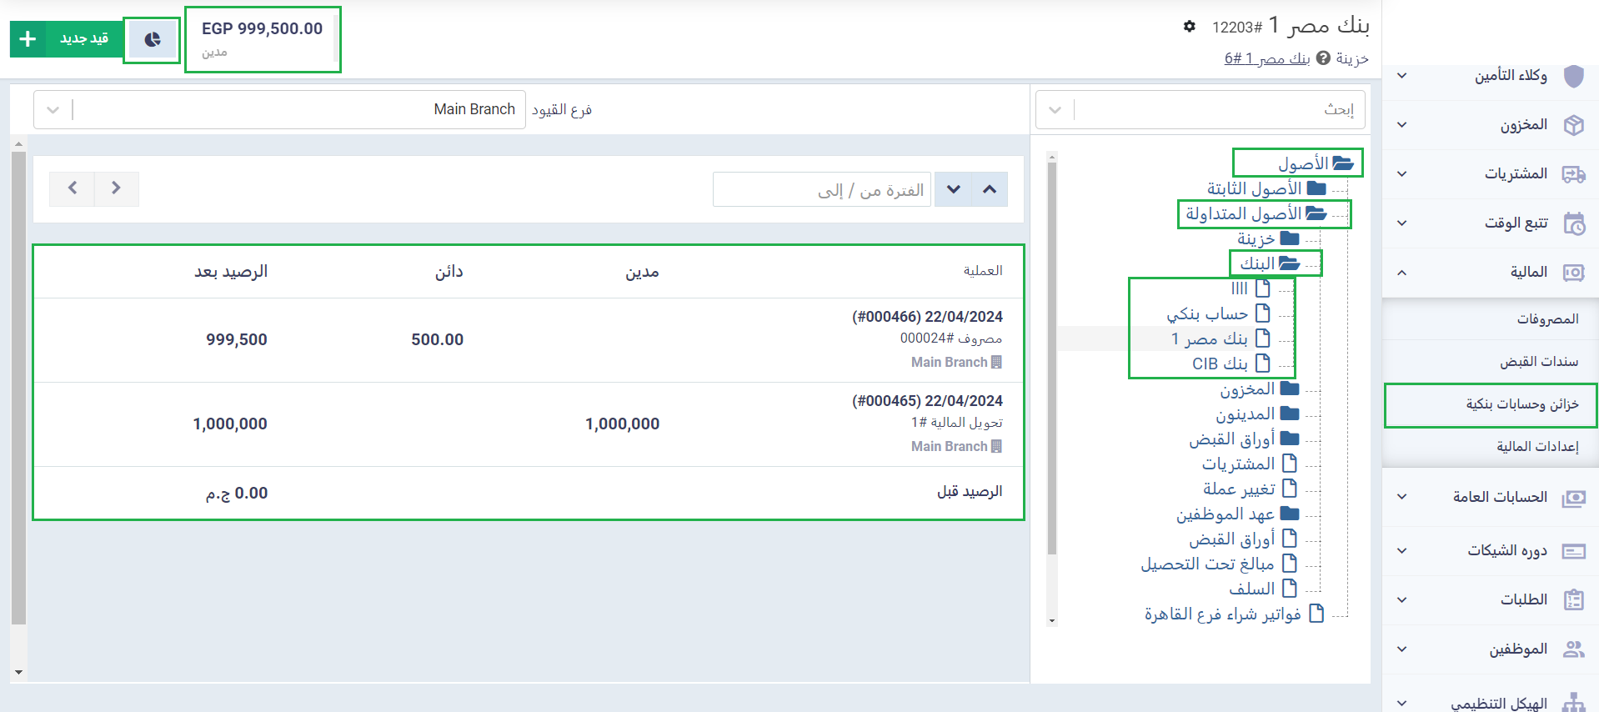
Task: Open سندات القبض submenu item
Action: [1490, 362]
